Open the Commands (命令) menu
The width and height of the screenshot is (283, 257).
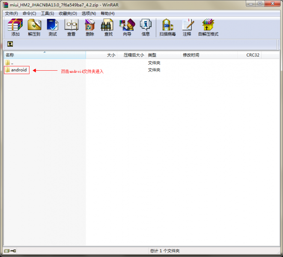pos(29,14)
